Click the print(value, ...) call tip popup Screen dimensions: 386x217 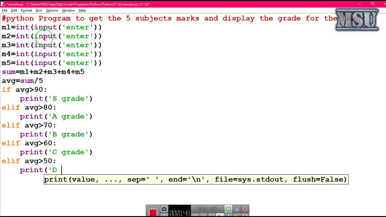point(196,179)
